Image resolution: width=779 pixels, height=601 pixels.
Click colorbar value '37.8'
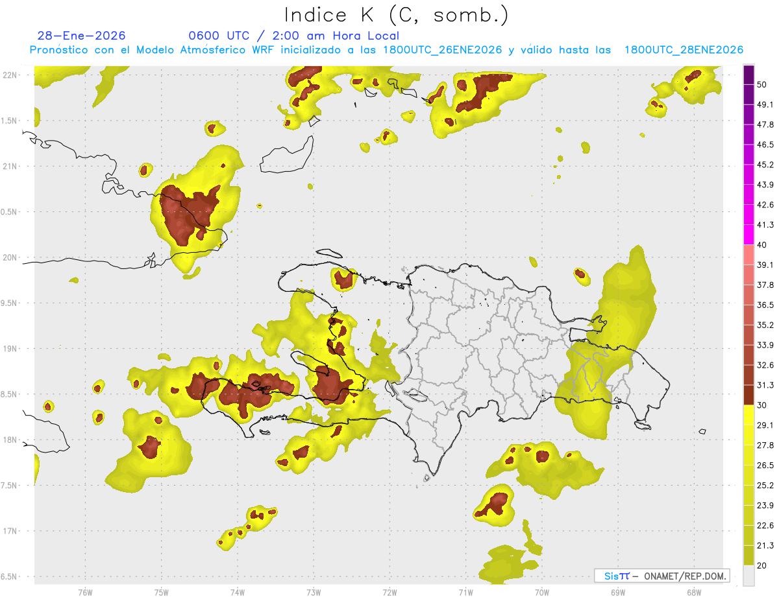(765, 285)
